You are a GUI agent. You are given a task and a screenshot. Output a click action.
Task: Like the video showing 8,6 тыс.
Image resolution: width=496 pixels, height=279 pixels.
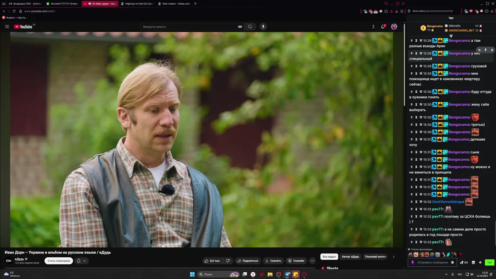[212, 261]
